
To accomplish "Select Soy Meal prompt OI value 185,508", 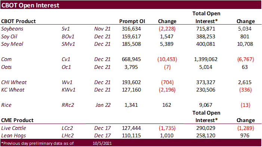I will (x=131, y=44).
